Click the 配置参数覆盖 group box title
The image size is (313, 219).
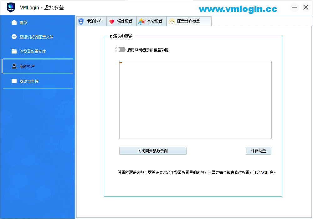(121, 36)
